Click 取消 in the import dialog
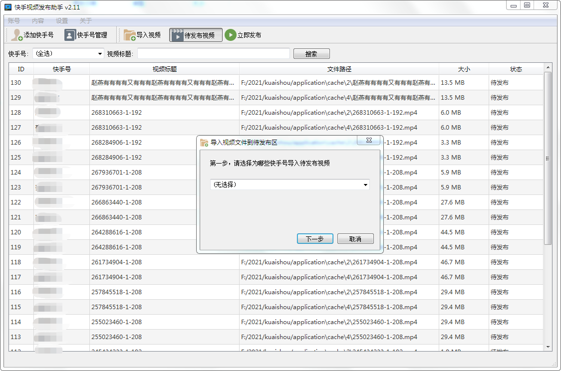Viewport: 561px width, 371px height. (355, 239)
